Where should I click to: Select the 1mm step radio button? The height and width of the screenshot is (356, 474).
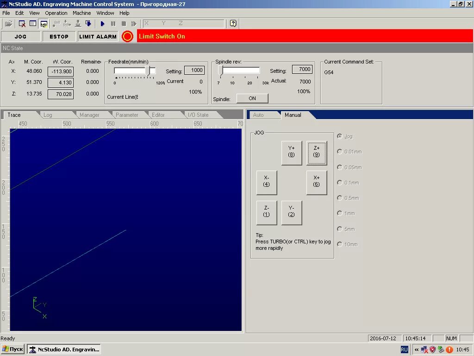pyautogui.click(x=340, y=213)
